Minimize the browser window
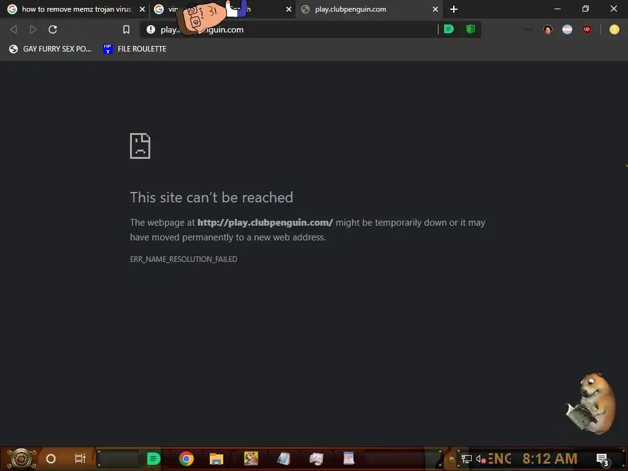628x471 pixels. pyautogui.click(x=557, y=9)
